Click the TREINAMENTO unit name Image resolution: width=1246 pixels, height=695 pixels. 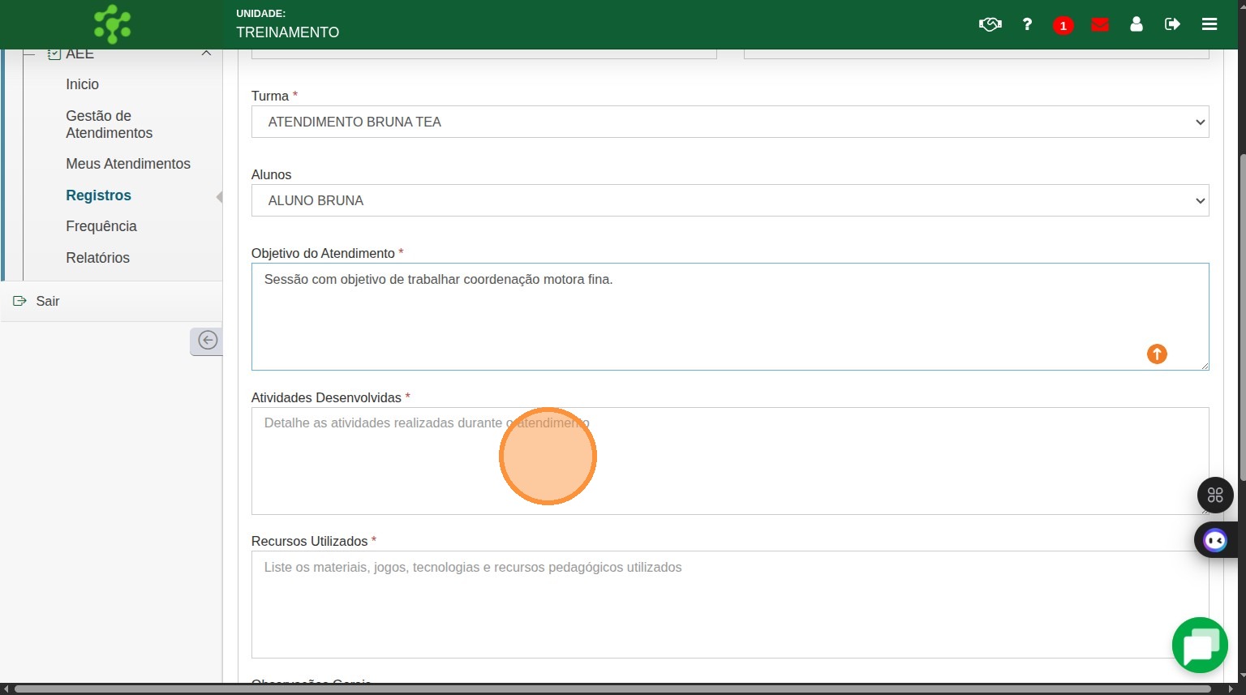click(288, 32)
